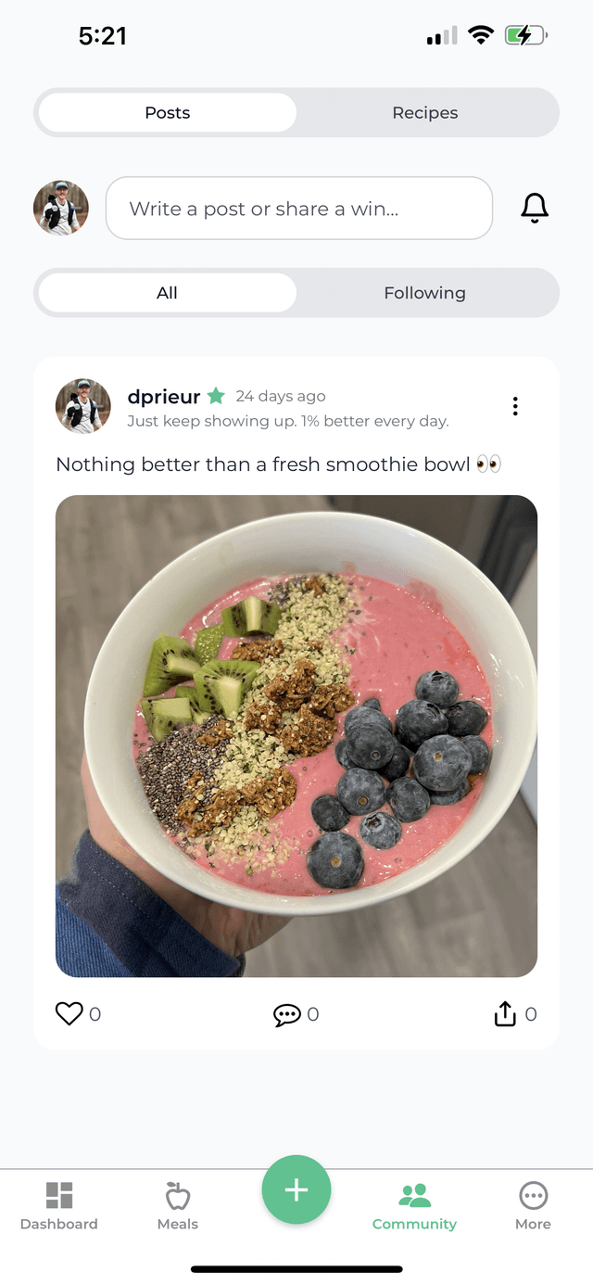Go to Dashboard from bottom navigation
The image size is (593, 1284).
click(x=59, y=1206)
